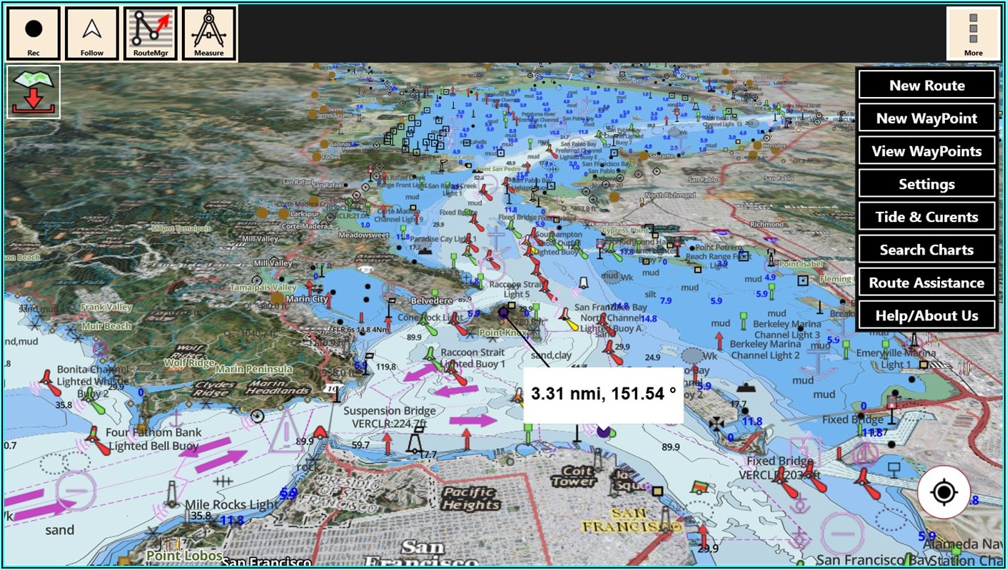Select the Measure divider tool

tap(209, 34)
